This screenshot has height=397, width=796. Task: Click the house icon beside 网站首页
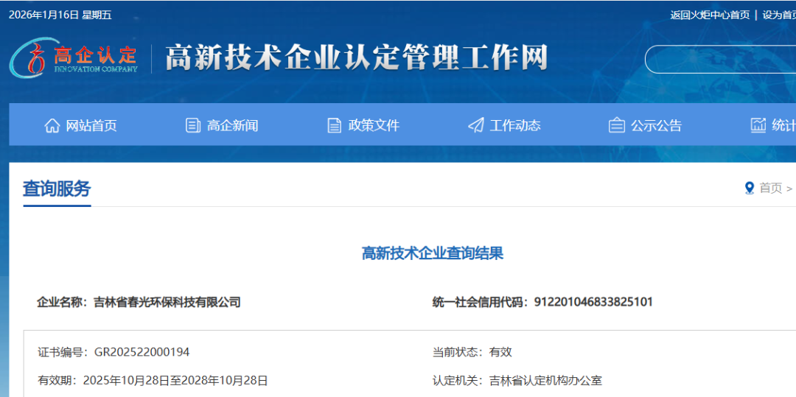click(52, 125)
